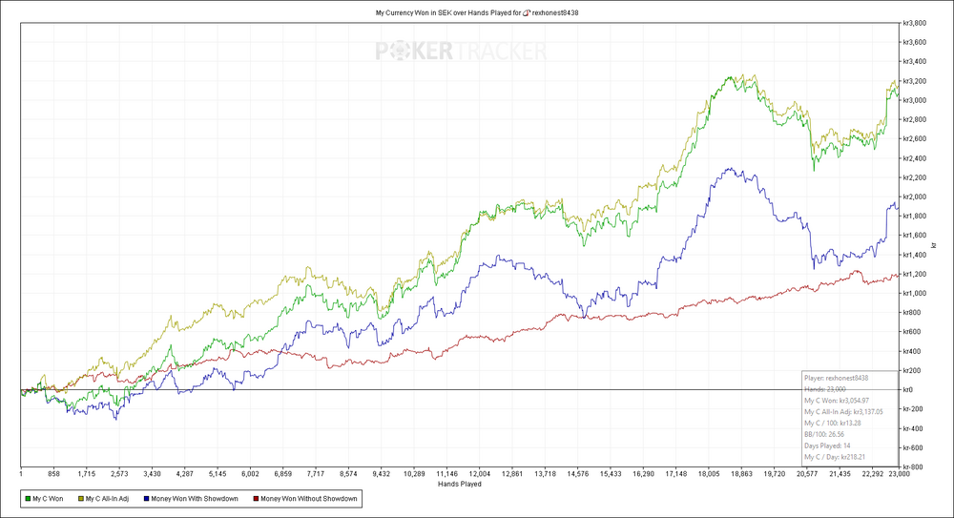Select Money Won With Showdown legend label
Screen dimensions: 954x518
[194, 499]
